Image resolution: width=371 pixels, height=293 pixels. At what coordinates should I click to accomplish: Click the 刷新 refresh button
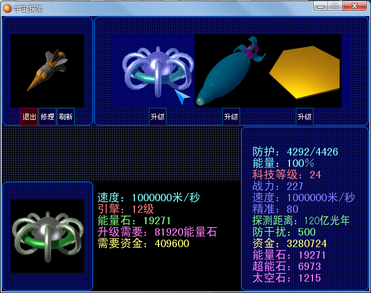coord(66,116)
